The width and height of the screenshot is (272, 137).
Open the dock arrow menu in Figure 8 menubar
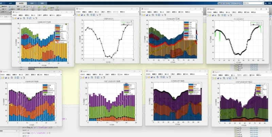coord(268,12)
